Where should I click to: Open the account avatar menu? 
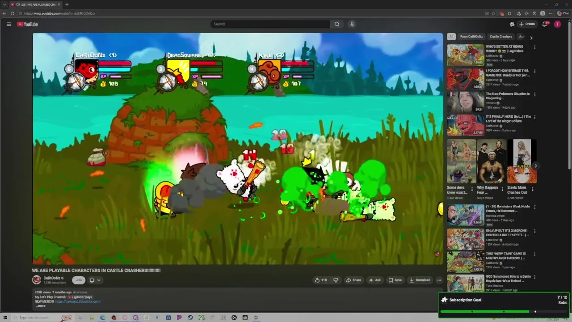557,24
